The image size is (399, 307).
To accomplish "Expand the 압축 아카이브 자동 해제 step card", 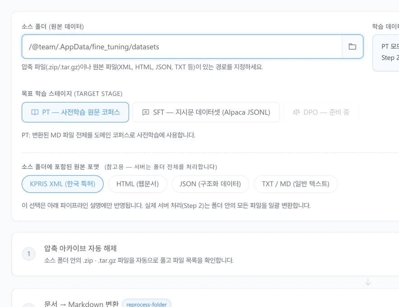I will 205,254.
